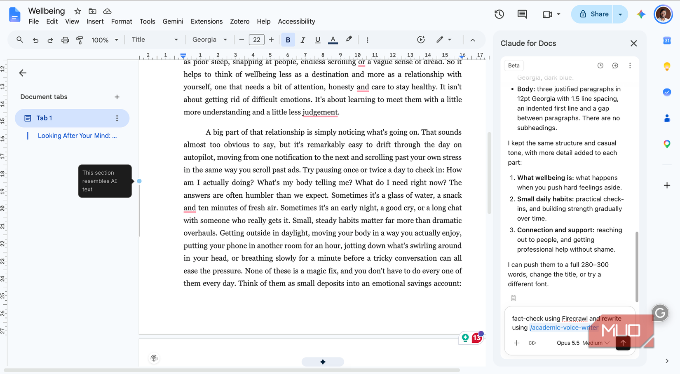Open the Title paragraph style dropdown
Screen dimensions: 680x374
pyautogui.click(x=155, y=40)
